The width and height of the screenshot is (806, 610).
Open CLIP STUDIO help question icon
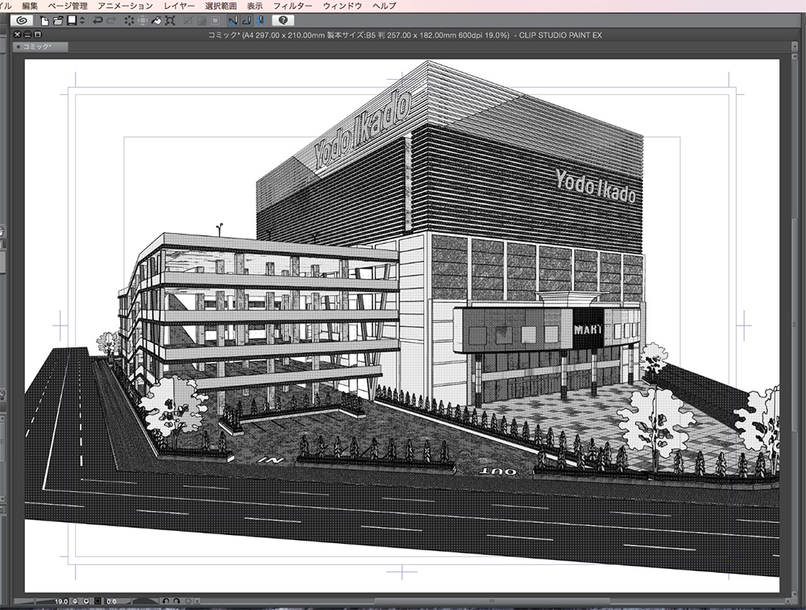[283, 20]
